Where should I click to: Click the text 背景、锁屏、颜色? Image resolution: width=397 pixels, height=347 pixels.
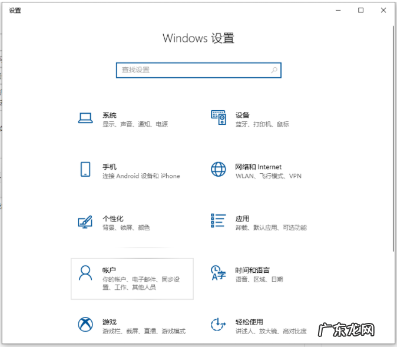tap(126, 227)
